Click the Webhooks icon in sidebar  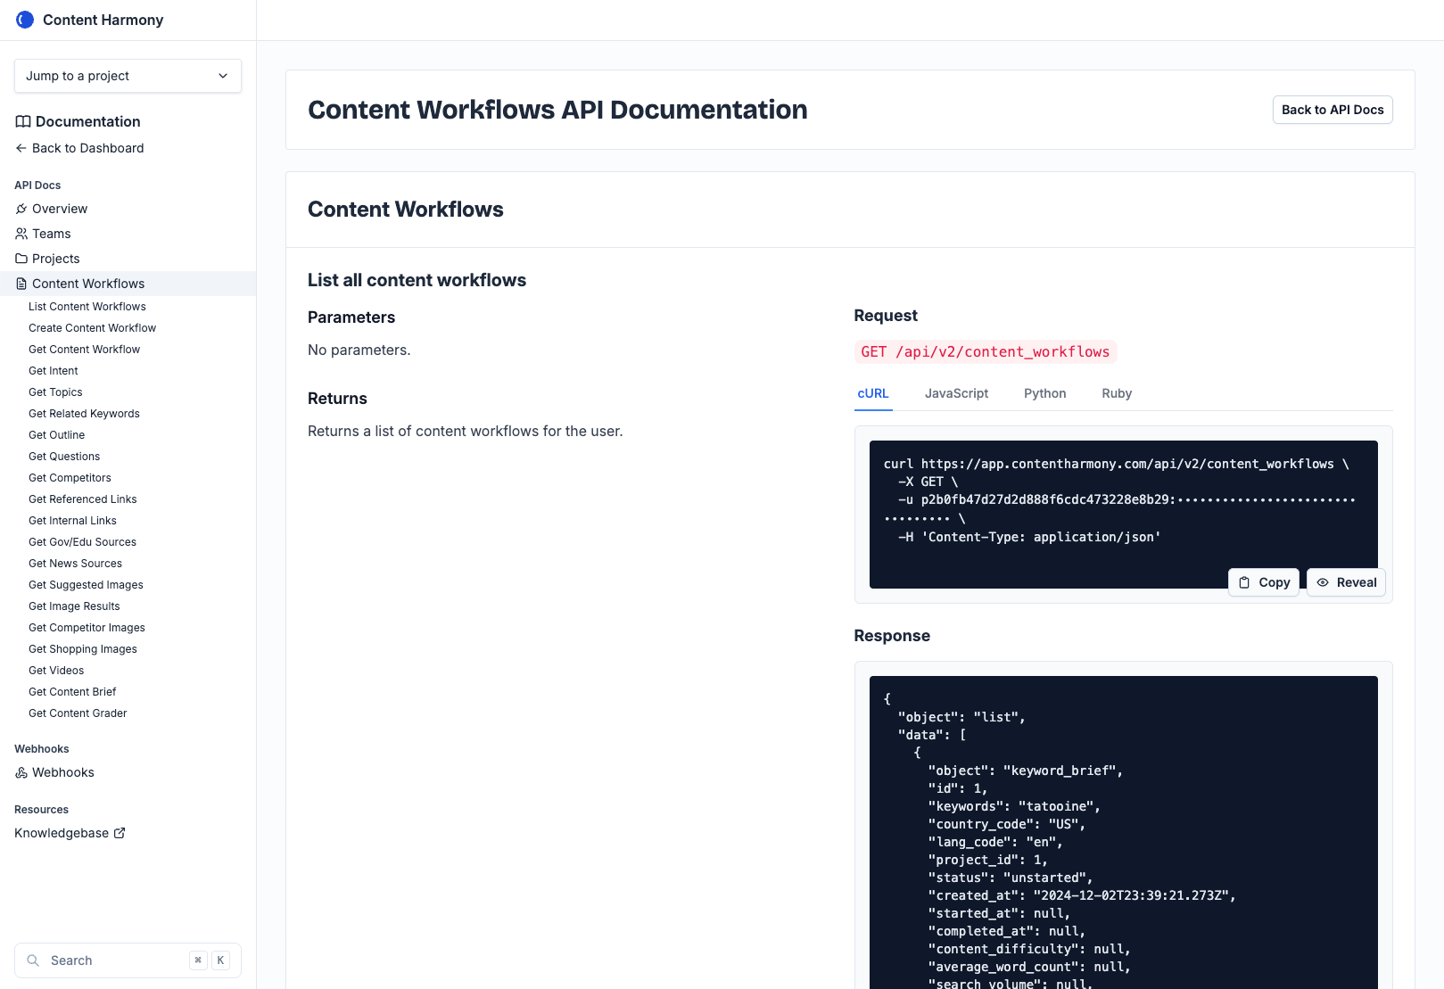[21, 772]
